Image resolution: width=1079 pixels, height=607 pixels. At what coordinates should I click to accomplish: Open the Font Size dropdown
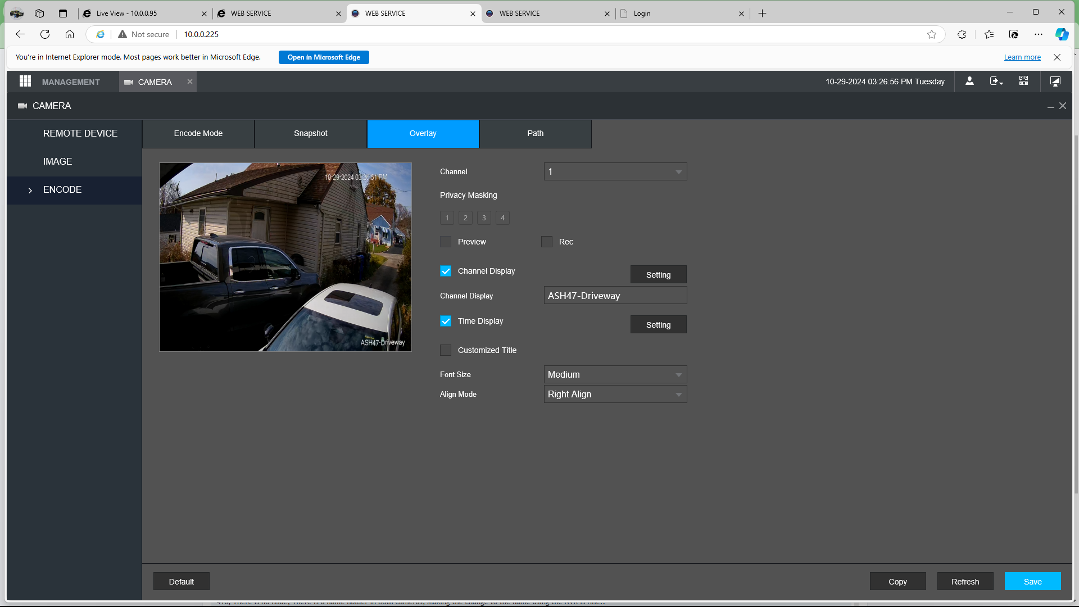point(615,374)
